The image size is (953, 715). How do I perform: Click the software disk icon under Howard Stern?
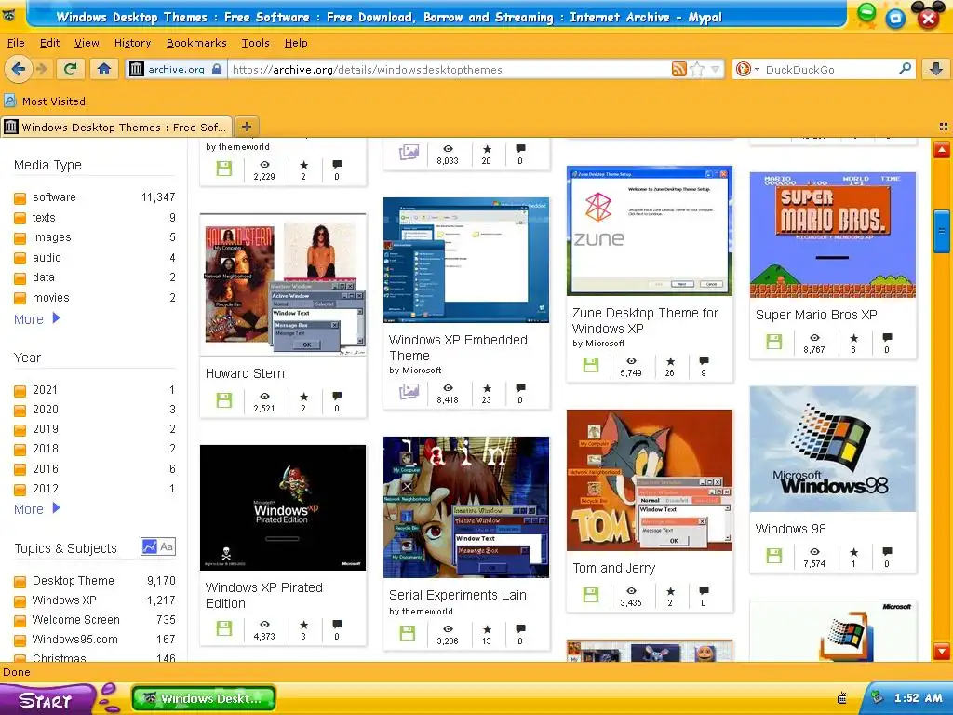coord(224,400)
